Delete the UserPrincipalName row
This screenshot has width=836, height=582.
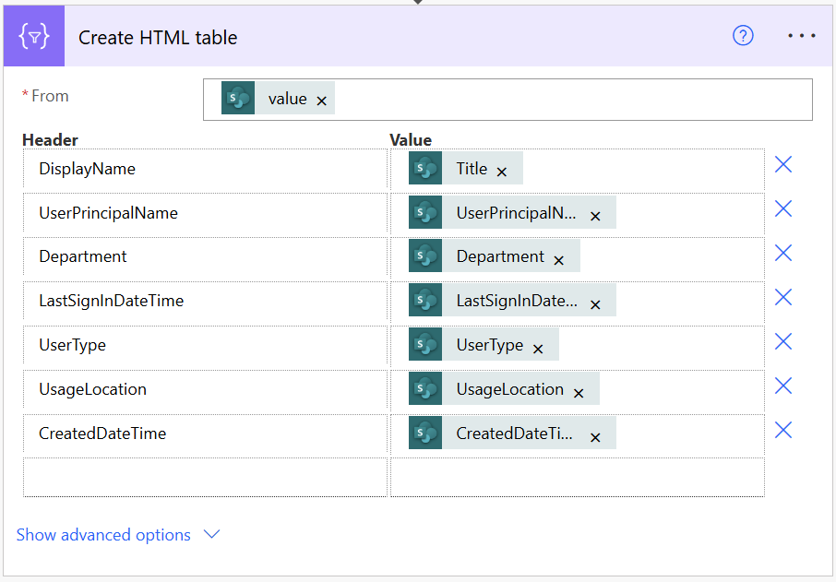(x=783, y=209)
